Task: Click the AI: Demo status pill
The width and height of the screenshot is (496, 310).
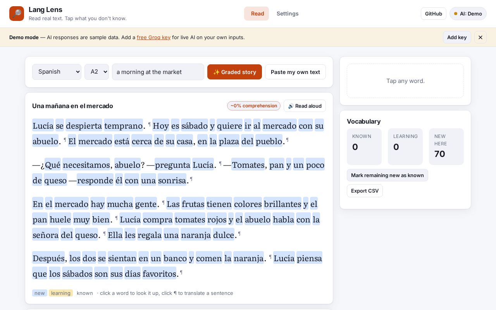Action: (468, 14)
